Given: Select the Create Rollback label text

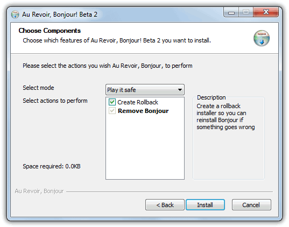Looking at the screenshot, I should tap(138, 102).
